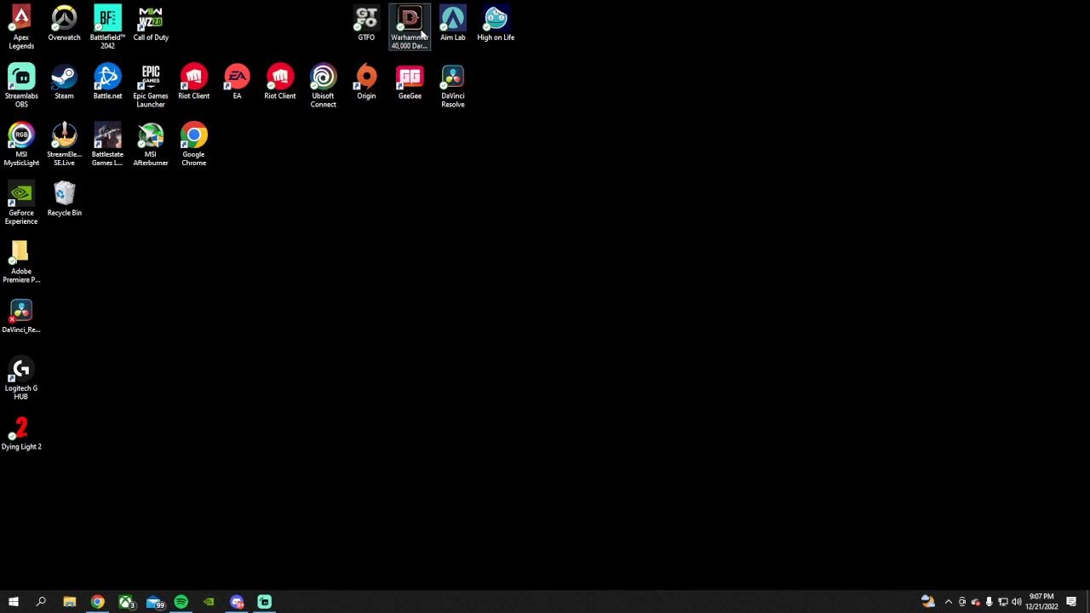The width and height of the screenshot is (1090, 613).
Task: Select the Steam desktop icon
Action: pos(64,83)
